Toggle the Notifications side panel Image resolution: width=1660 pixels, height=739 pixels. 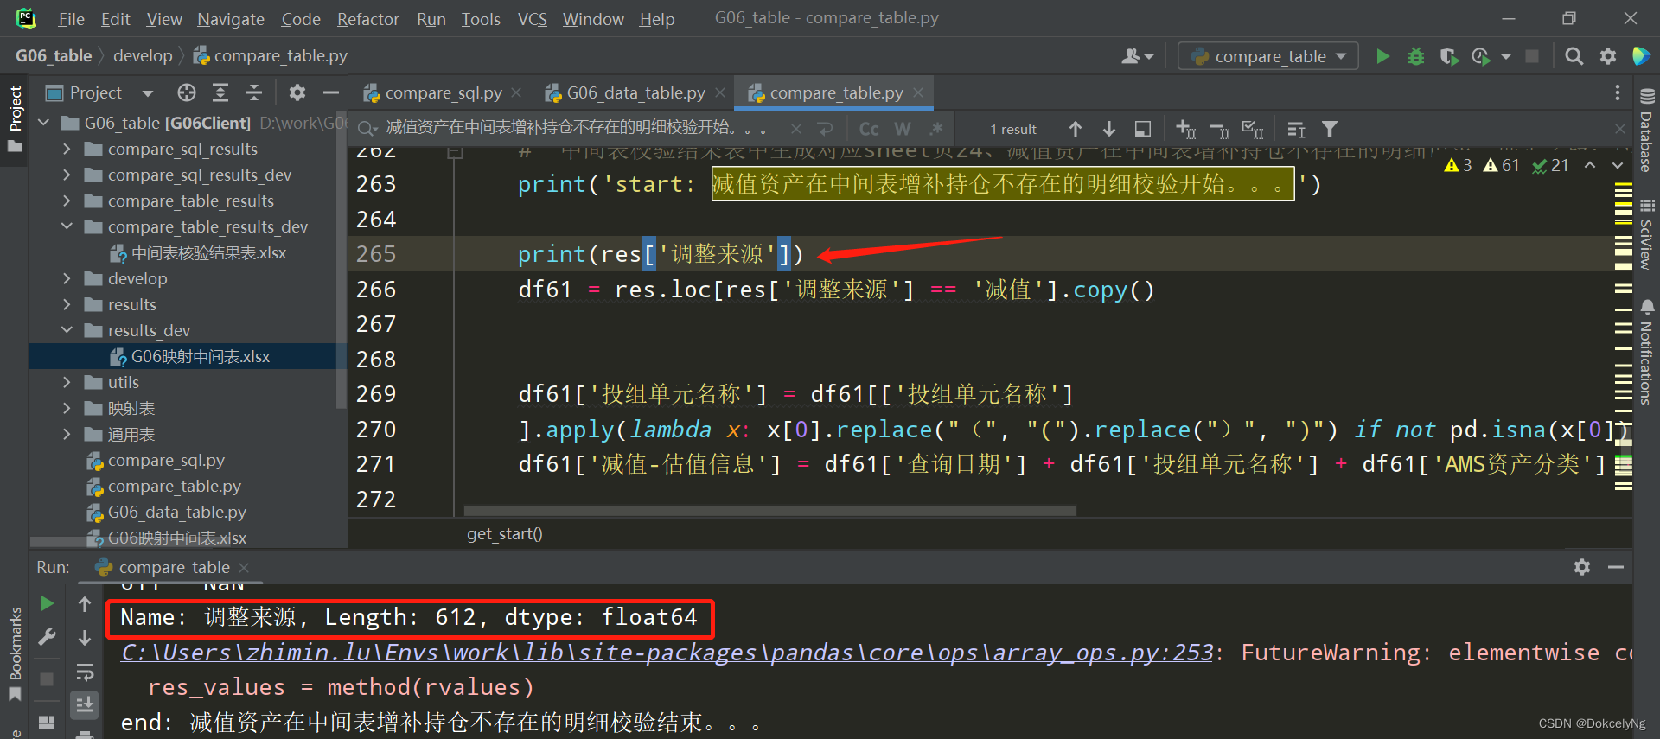1646,352
